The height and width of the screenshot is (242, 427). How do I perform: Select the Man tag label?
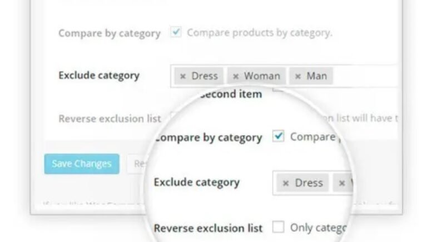(316, 76)
